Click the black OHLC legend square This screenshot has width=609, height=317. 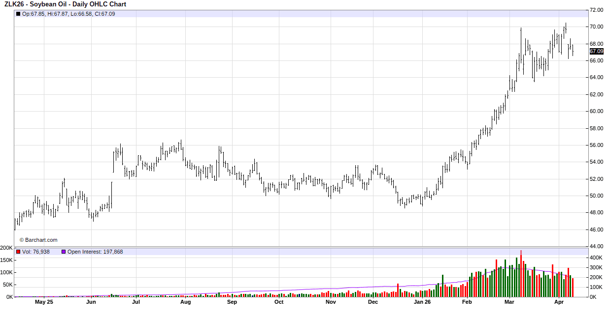coord(18,14)
